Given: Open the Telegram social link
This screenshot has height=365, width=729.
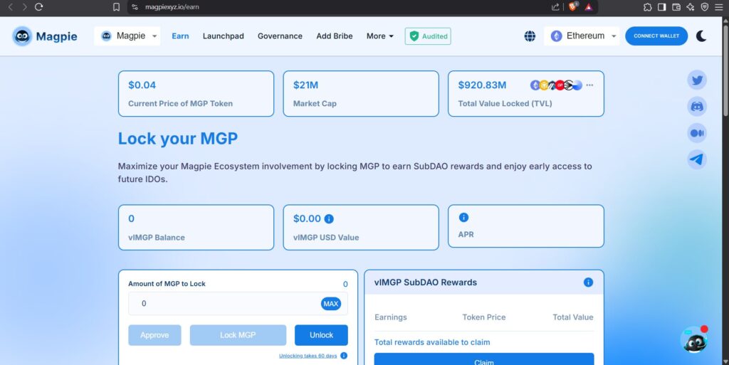Looking at the screenshot, I should (x=697, y=160).
